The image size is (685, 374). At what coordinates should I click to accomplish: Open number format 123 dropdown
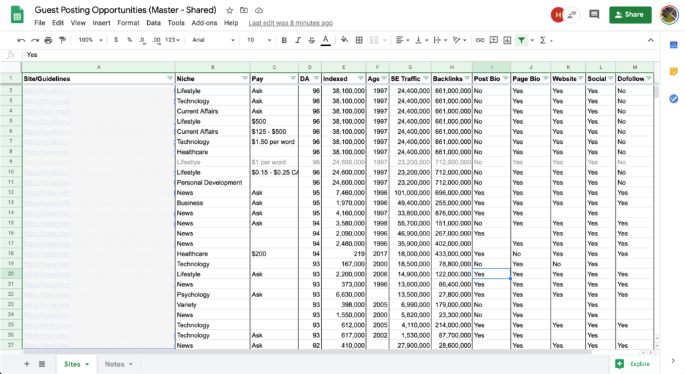tap(173, 40)
